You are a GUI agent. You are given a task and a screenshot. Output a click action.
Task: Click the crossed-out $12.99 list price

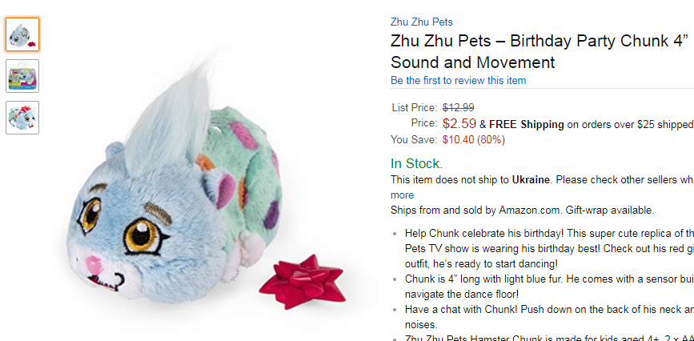pyautogui.click(x=459, y=107)
